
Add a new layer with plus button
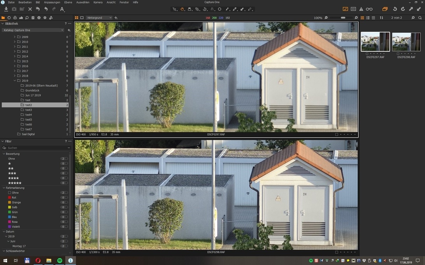(116, 18)
